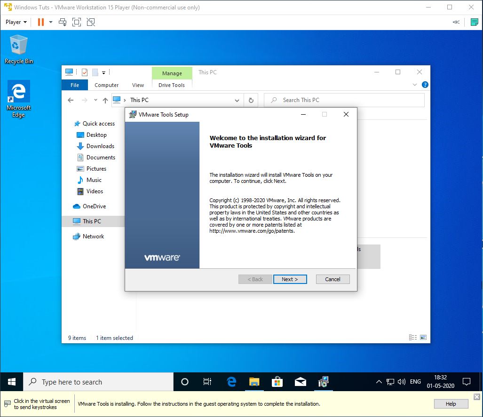
Task: Show hidden system tray icons
Action: 379,382
